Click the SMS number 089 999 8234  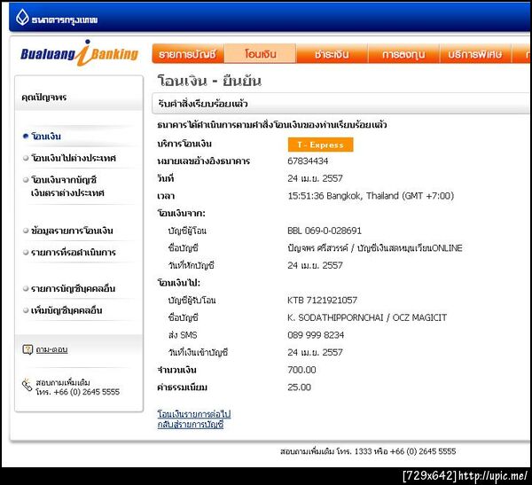click(316, 335)
